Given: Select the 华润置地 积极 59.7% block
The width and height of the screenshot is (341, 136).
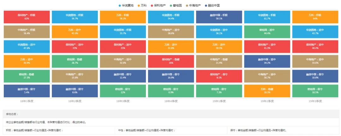Looking at the screenshot, I should [75, 17].
